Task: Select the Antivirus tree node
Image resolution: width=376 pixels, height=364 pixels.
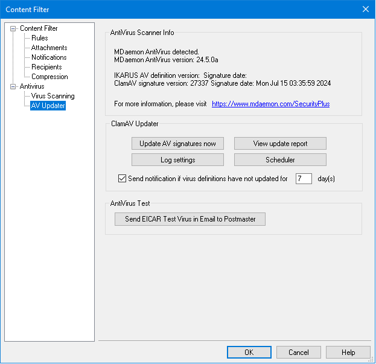Action: tap(32, 86)
